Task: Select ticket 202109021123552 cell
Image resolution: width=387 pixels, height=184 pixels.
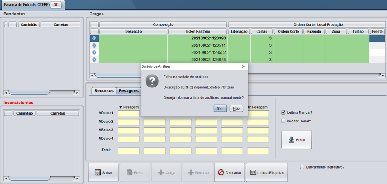Action: [x=198, y=52]
